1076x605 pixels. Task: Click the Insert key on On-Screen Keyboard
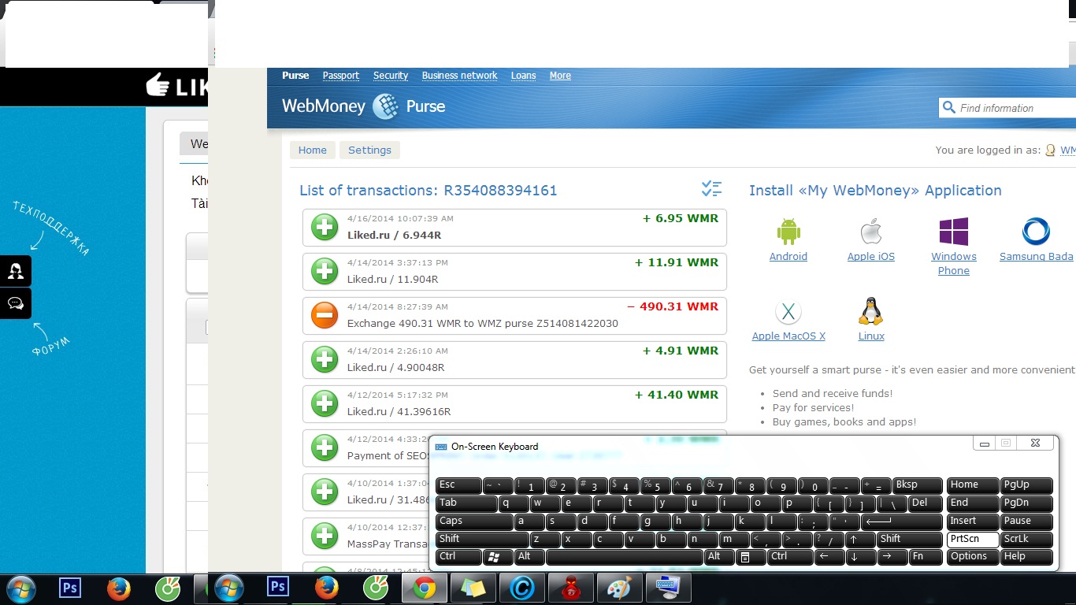pyautogui.click(x=973, y=521)
